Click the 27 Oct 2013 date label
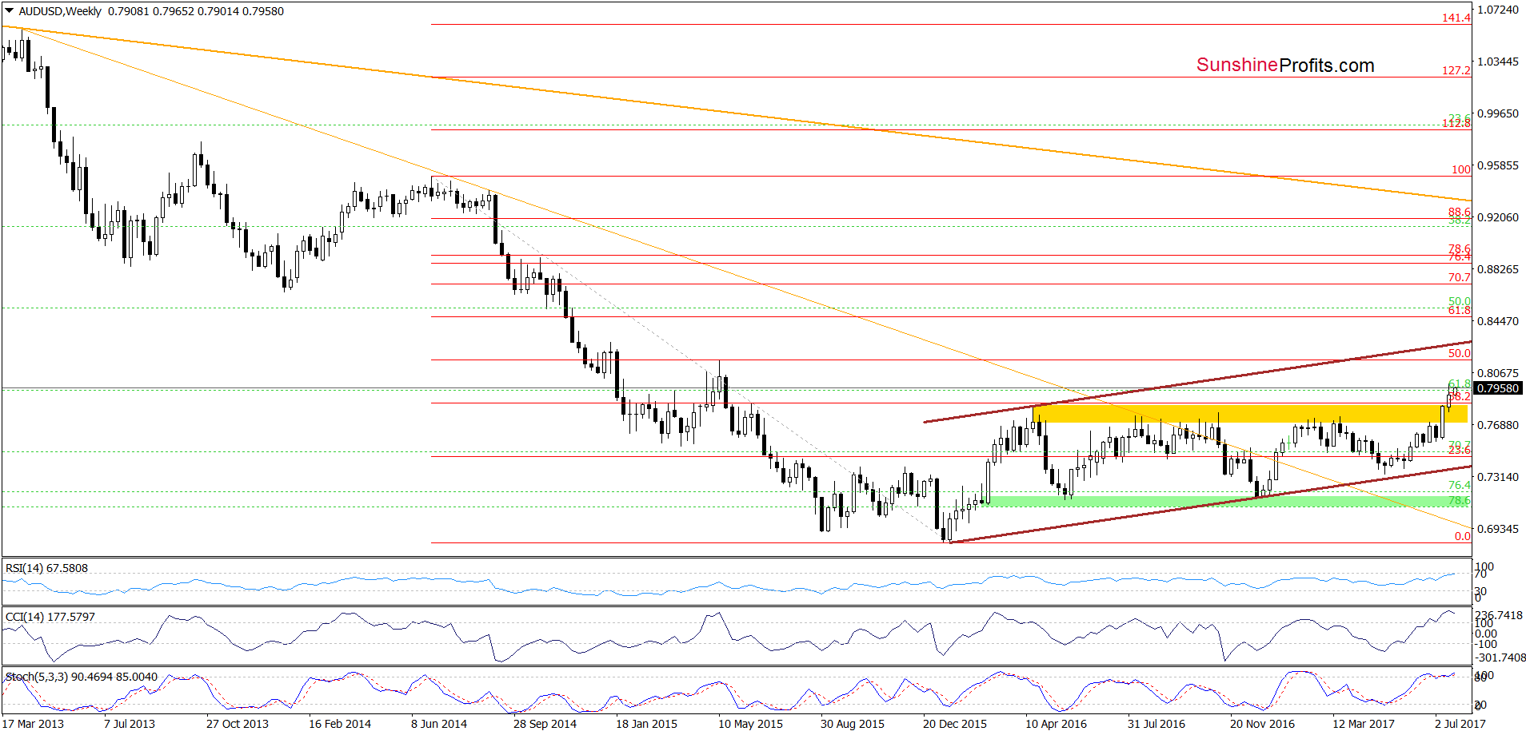This screenshot has height=735, width=1526. pyautogui.click(x=238, y=724)
